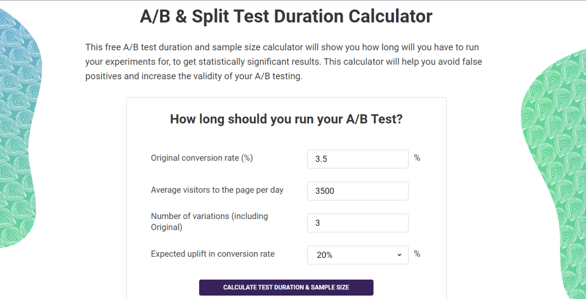Select the 3500 value in visitors field

click(324, 191)
